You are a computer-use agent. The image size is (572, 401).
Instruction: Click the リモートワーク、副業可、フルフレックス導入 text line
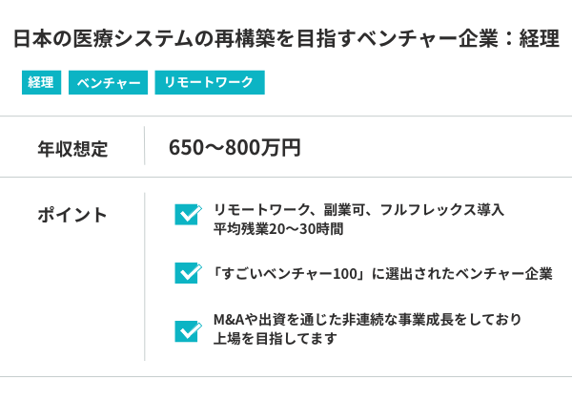tap(358, 210)
